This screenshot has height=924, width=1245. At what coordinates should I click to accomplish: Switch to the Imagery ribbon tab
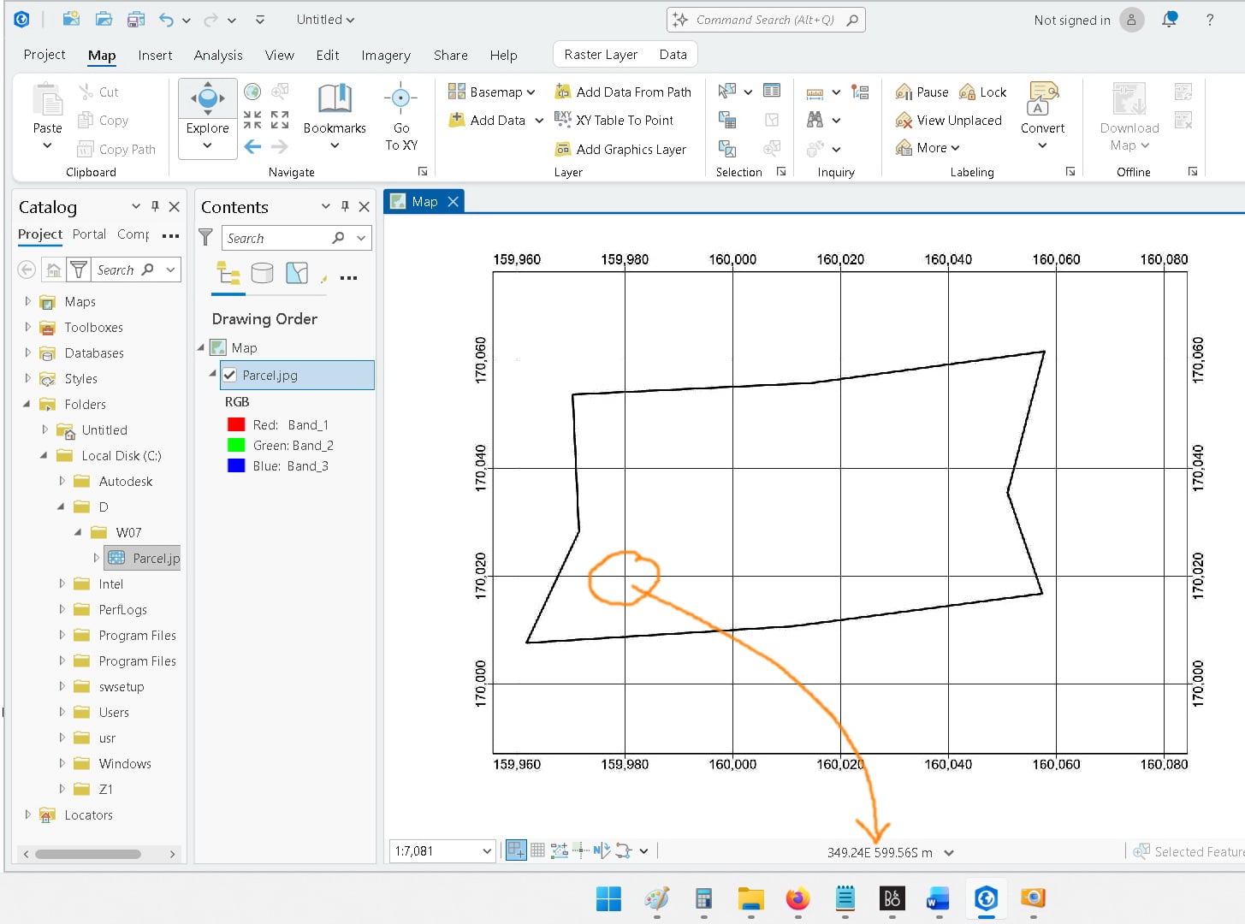(x=386, y=56)
